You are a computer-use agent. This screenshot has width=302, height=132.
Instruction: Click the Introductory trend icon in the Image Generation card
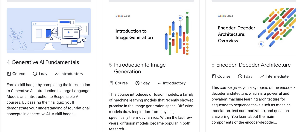tap(160, 83)
